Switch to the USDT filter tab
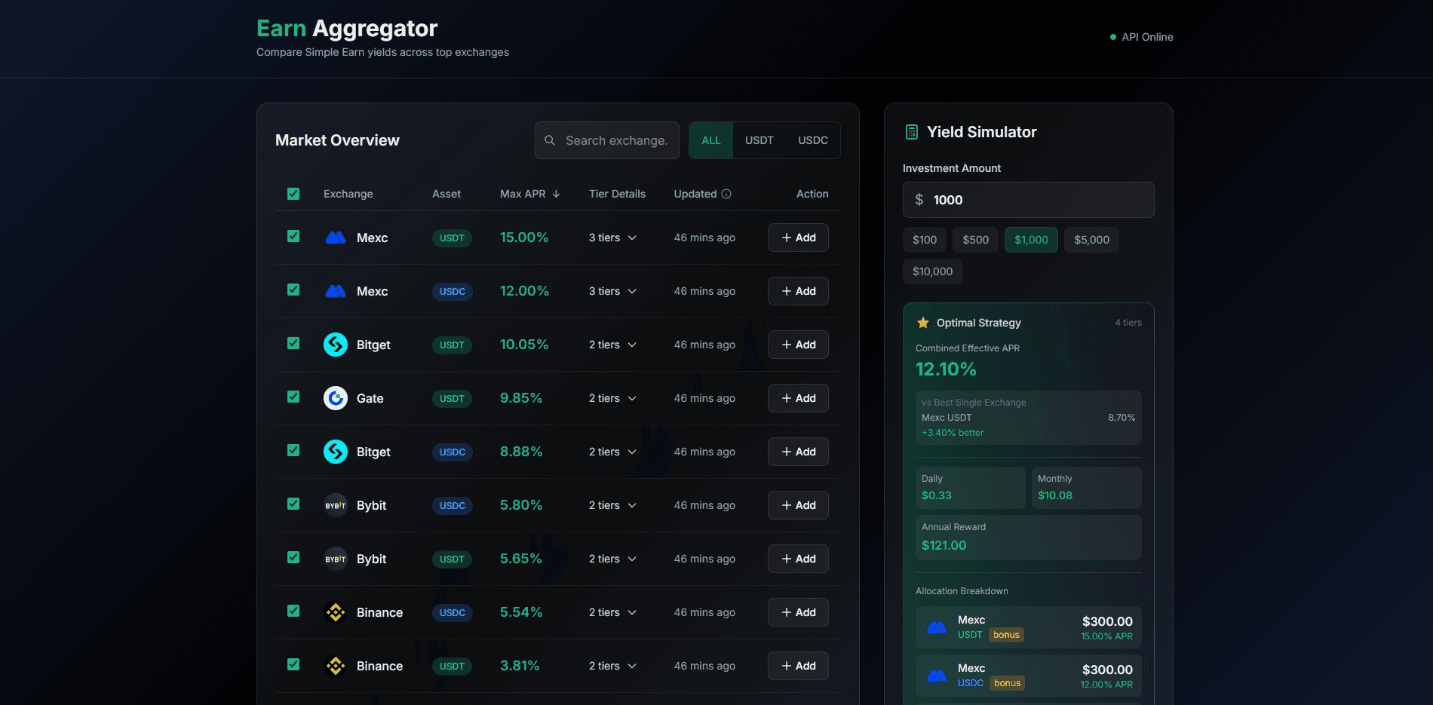 [x=759, y=140]
